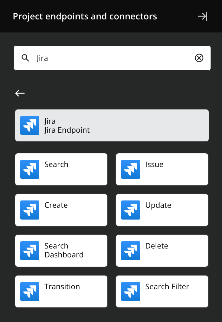Open the Search connector

tap(61, 169)
